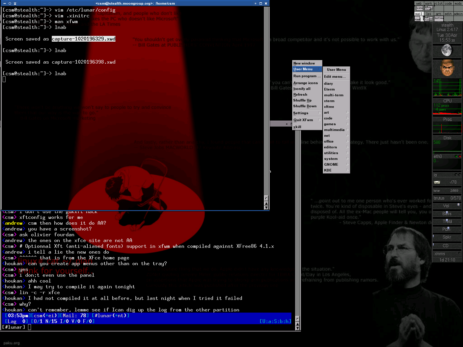The width and height of the screenshot is (463, 347).
Task: Choose Edit menu... in User Menu
Action: pyautogui.click(x=335, y=77)
